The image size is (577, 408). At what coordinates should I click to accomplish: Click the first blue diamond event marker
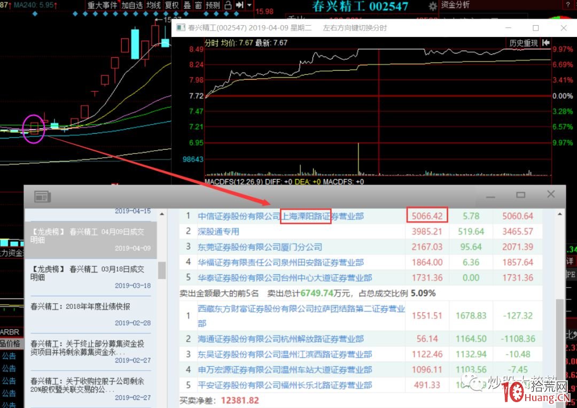(35, 14)
